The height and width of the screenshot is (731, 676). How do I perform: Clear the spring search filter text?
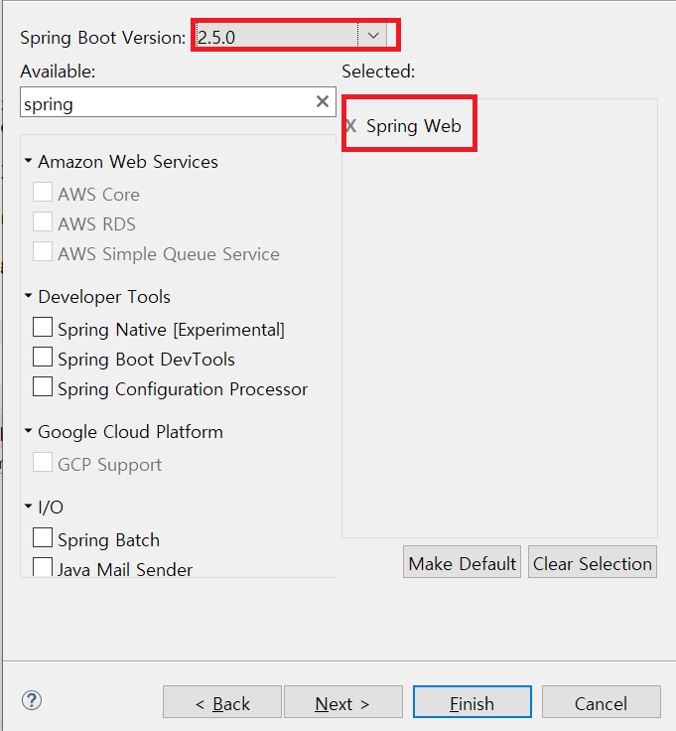click(323, 101)
